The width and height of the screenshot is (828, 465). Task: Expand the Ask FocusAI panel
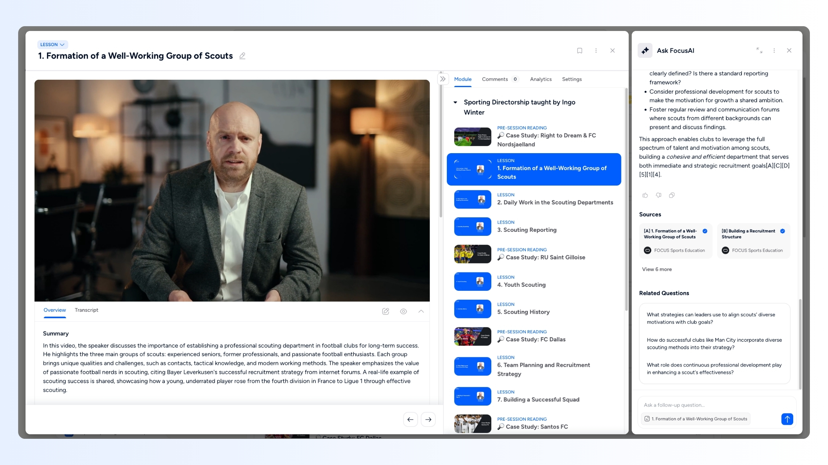(759, 51)
